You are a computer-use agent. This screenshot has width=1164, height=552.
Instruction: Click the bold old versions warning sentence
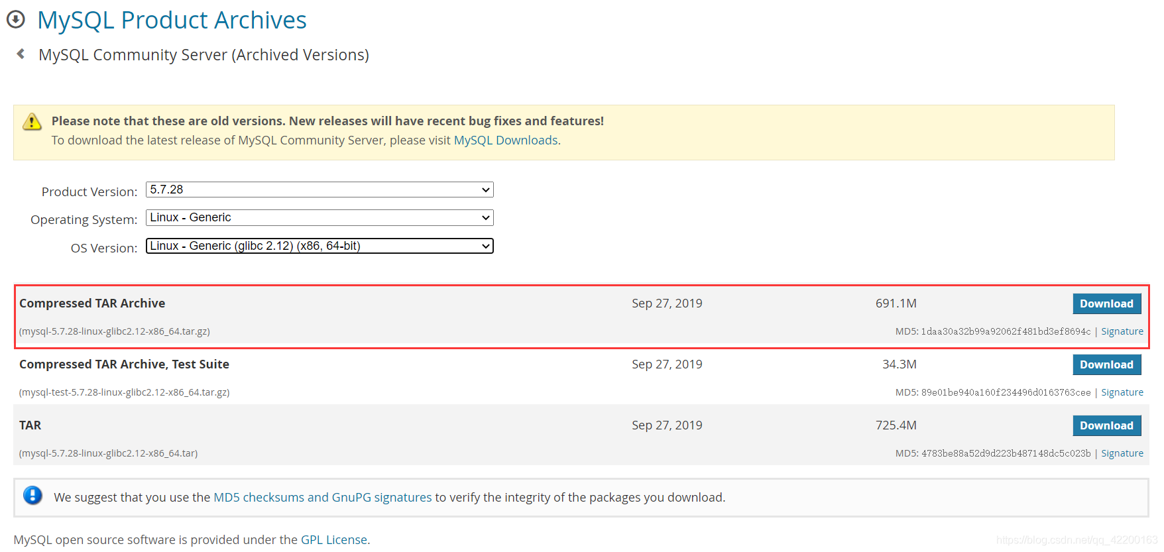(327, 121)
